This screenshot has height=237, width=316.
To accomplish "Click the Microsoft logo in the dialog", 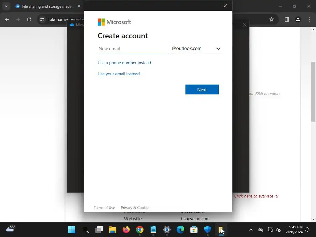I will [x=114, y=22].
